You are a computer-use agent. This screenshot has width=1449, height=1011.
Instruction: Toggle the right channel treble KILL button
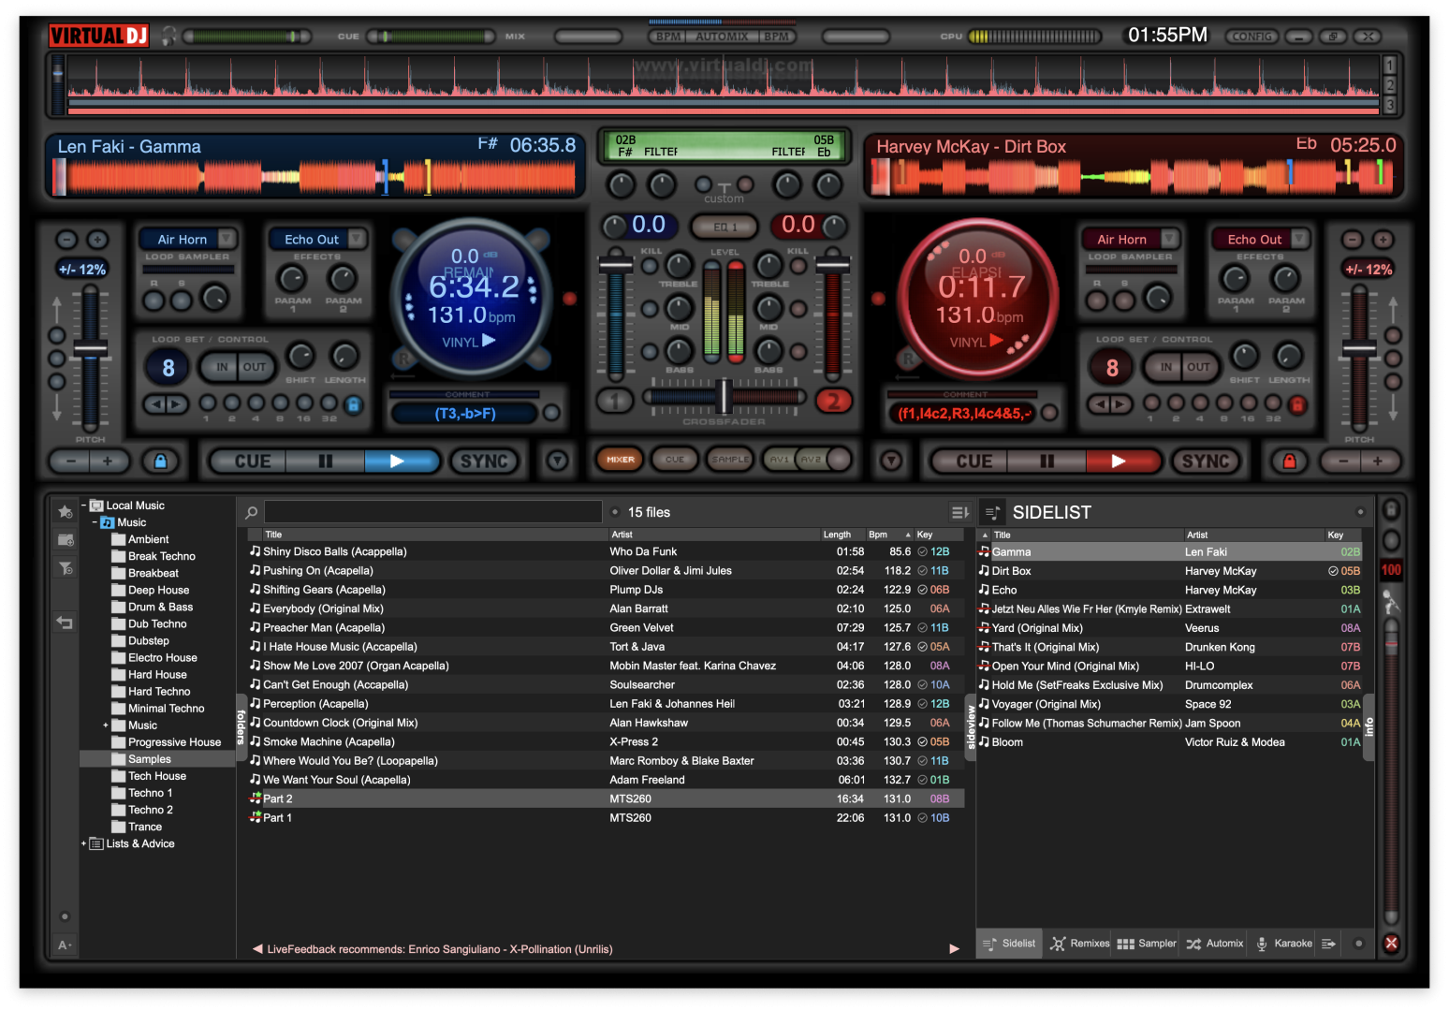pyautogui.click(x=798, y=266)
